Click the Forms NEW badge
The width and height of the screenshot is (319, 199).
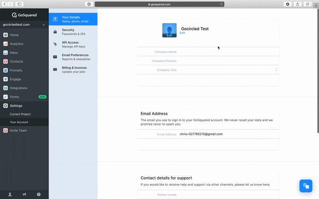(42, 97)
